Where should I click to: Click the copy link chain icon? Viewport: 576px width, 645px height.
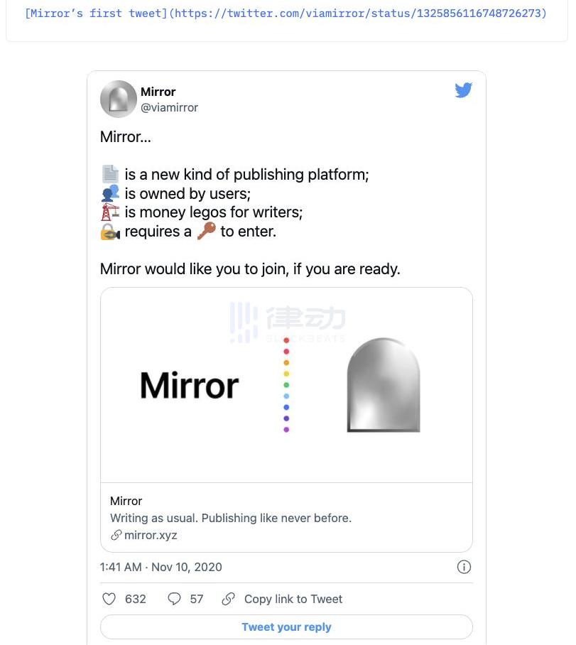pyautogui.click(x=228, y=599)
